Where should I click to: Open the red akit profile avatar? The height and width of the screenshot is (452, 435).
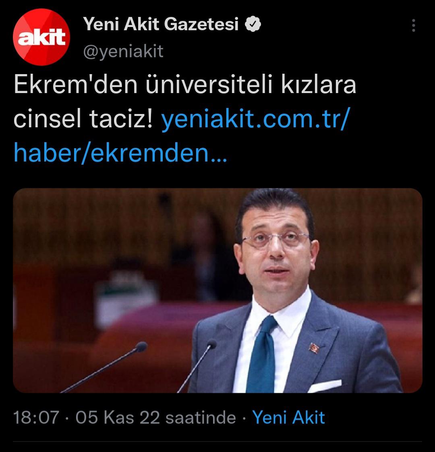coord(41,37)
